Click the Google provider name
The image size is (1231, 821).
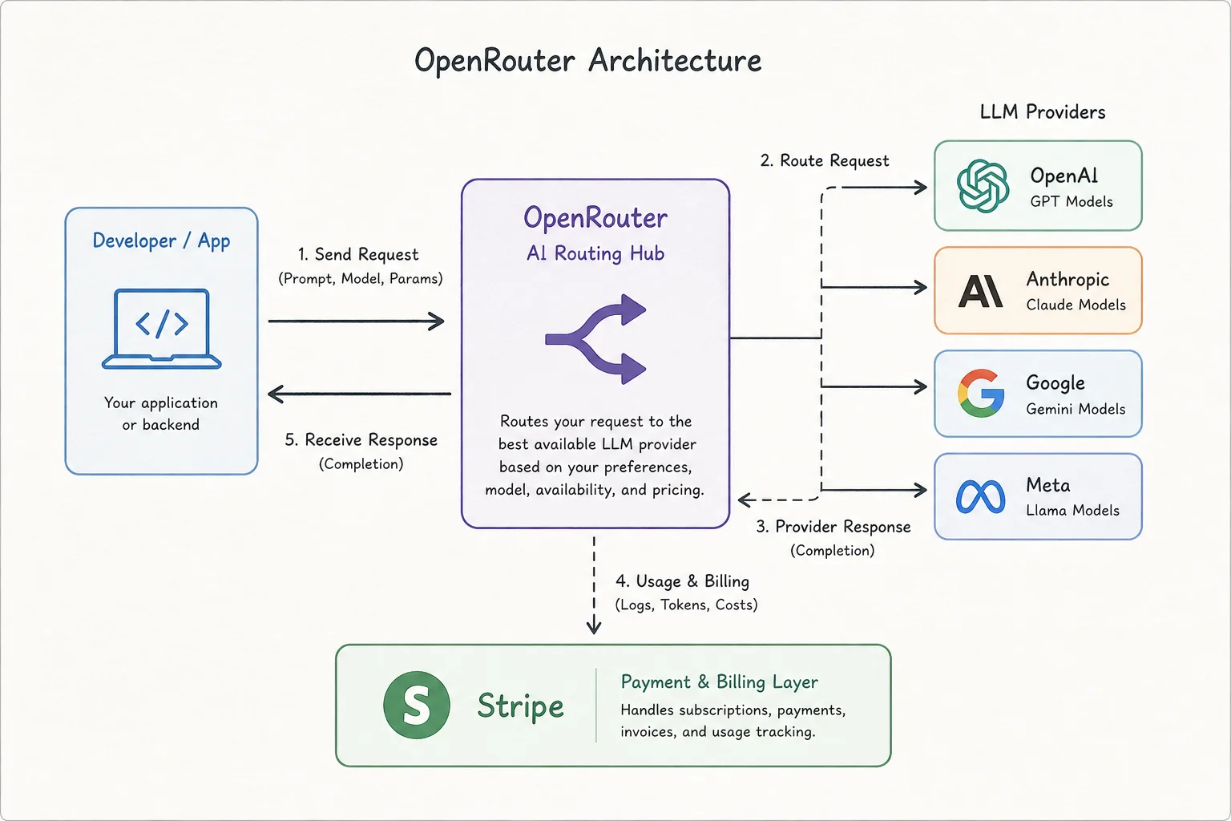pos(1055,383)
